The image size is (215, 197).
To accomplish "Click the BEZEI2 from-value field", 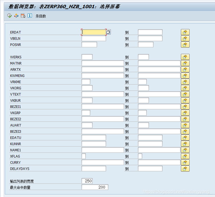I will (x=103, y=119).
